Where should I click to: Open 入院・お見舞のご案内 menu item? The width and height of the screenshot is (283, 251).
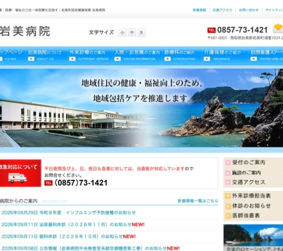coord(137,55)
